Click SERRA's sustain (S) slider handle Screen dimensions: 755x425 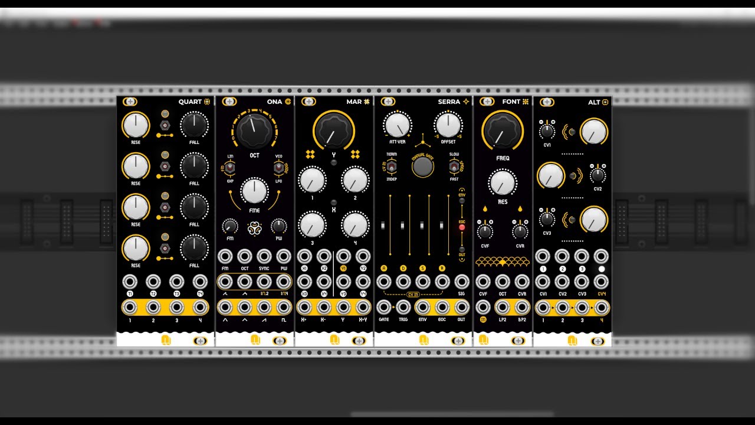tap(422, 225)
